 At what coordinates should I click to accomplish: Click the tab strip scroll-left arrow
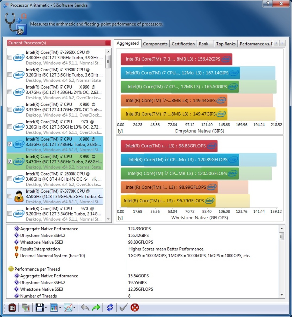click(x=276, y=43)
